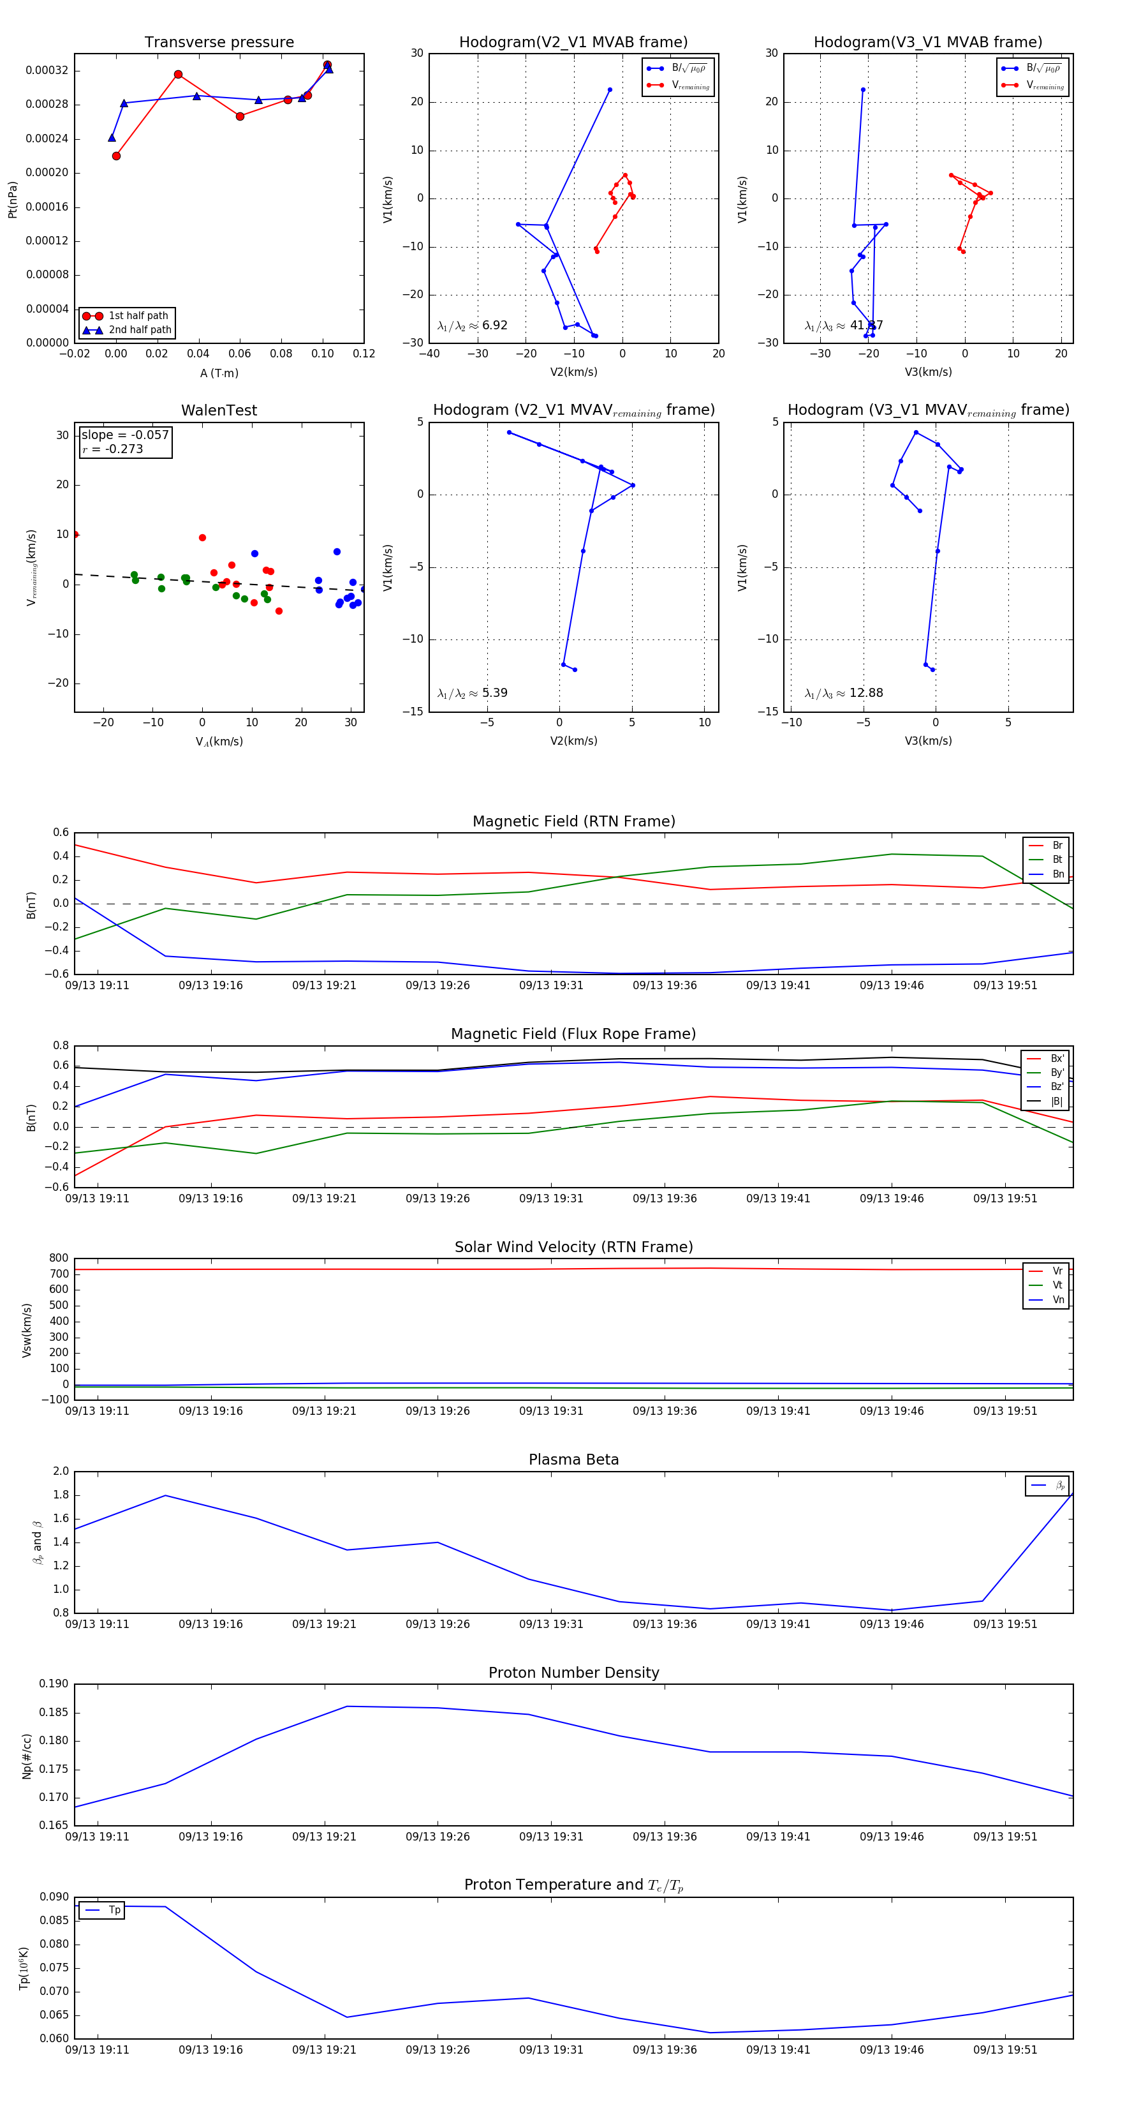Click the λ1/λ2 ≈ 5.39 annotation
The height and width of the screenshot is (2106, 1148).
pyautogui.click(x=472, y=693)
